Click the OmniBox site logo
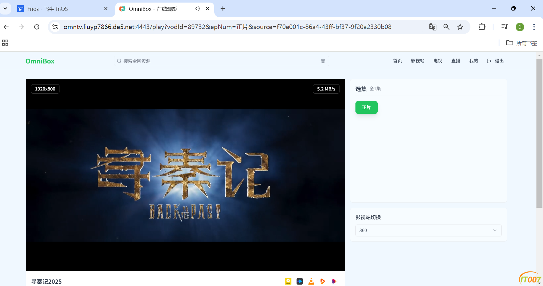This screenshot has width=543, height=286. [40, 61]
